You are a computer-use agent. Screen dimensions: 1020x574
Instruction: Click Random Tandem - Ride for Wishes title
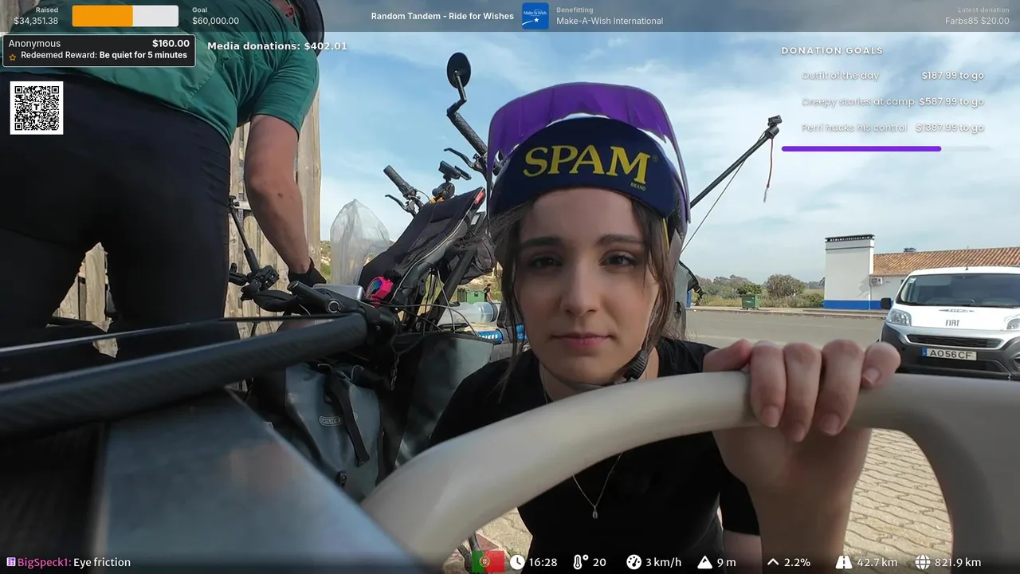[442, 16]
